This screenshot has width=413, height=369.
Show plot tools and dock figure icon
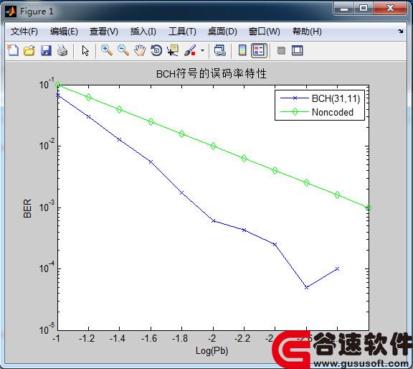298,50
